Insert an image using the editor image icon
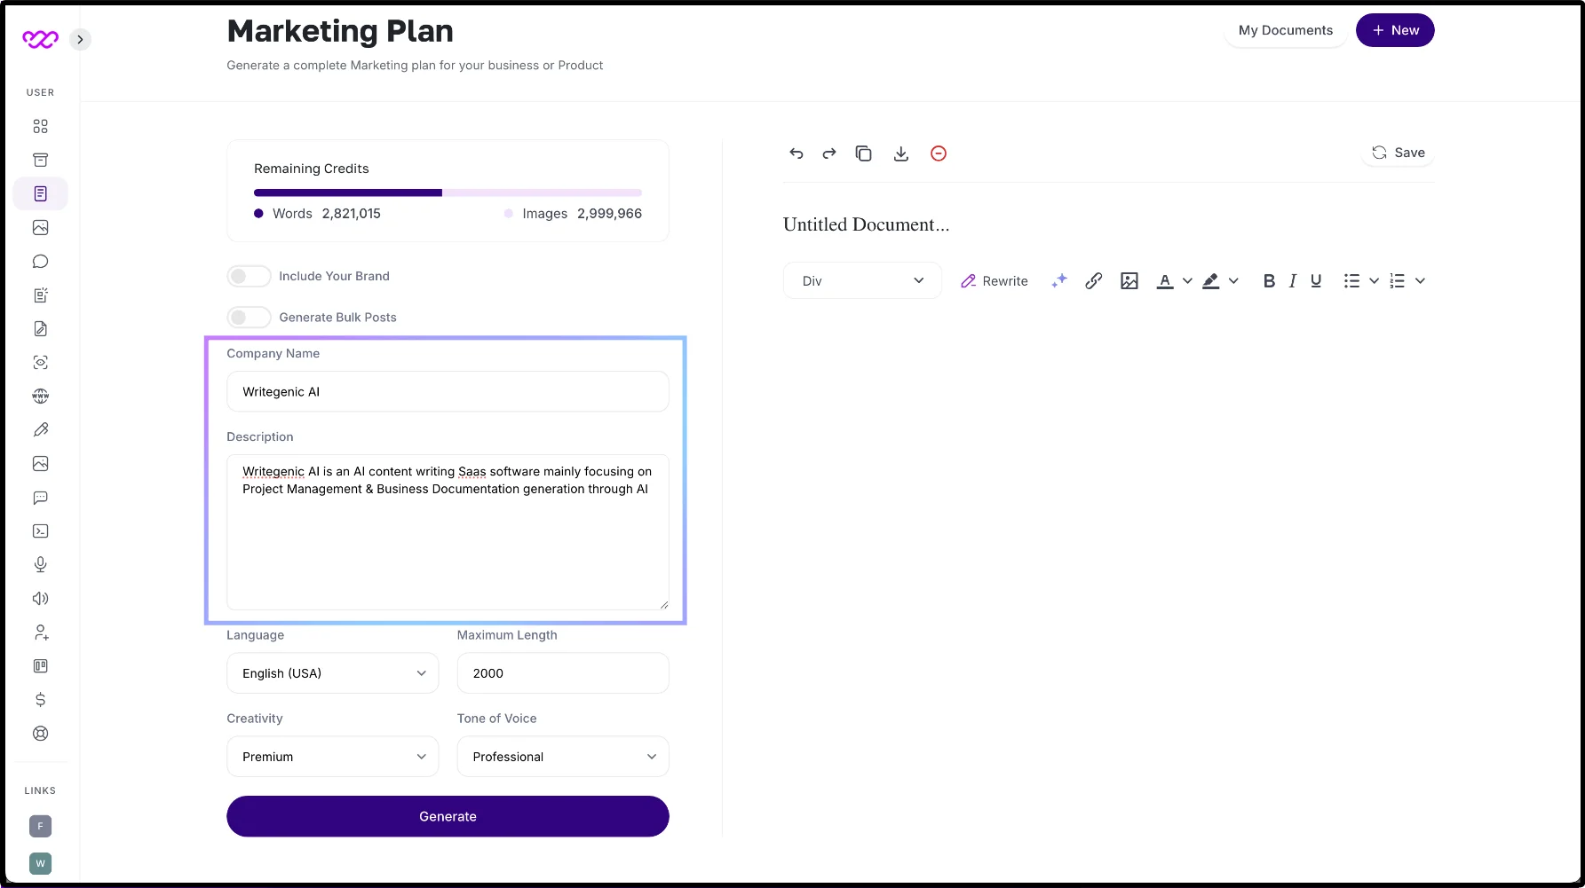1585x888 pixels. pyautogui.click(x=1129, y=280)
